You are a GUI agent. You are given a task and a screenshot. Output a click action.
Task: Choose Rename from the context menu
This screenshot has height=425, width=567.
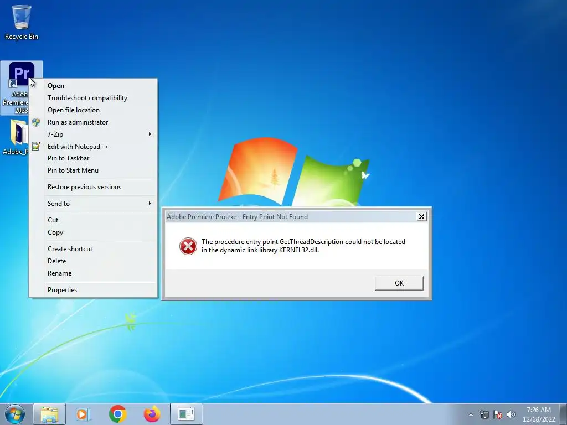tap(93, 273)
